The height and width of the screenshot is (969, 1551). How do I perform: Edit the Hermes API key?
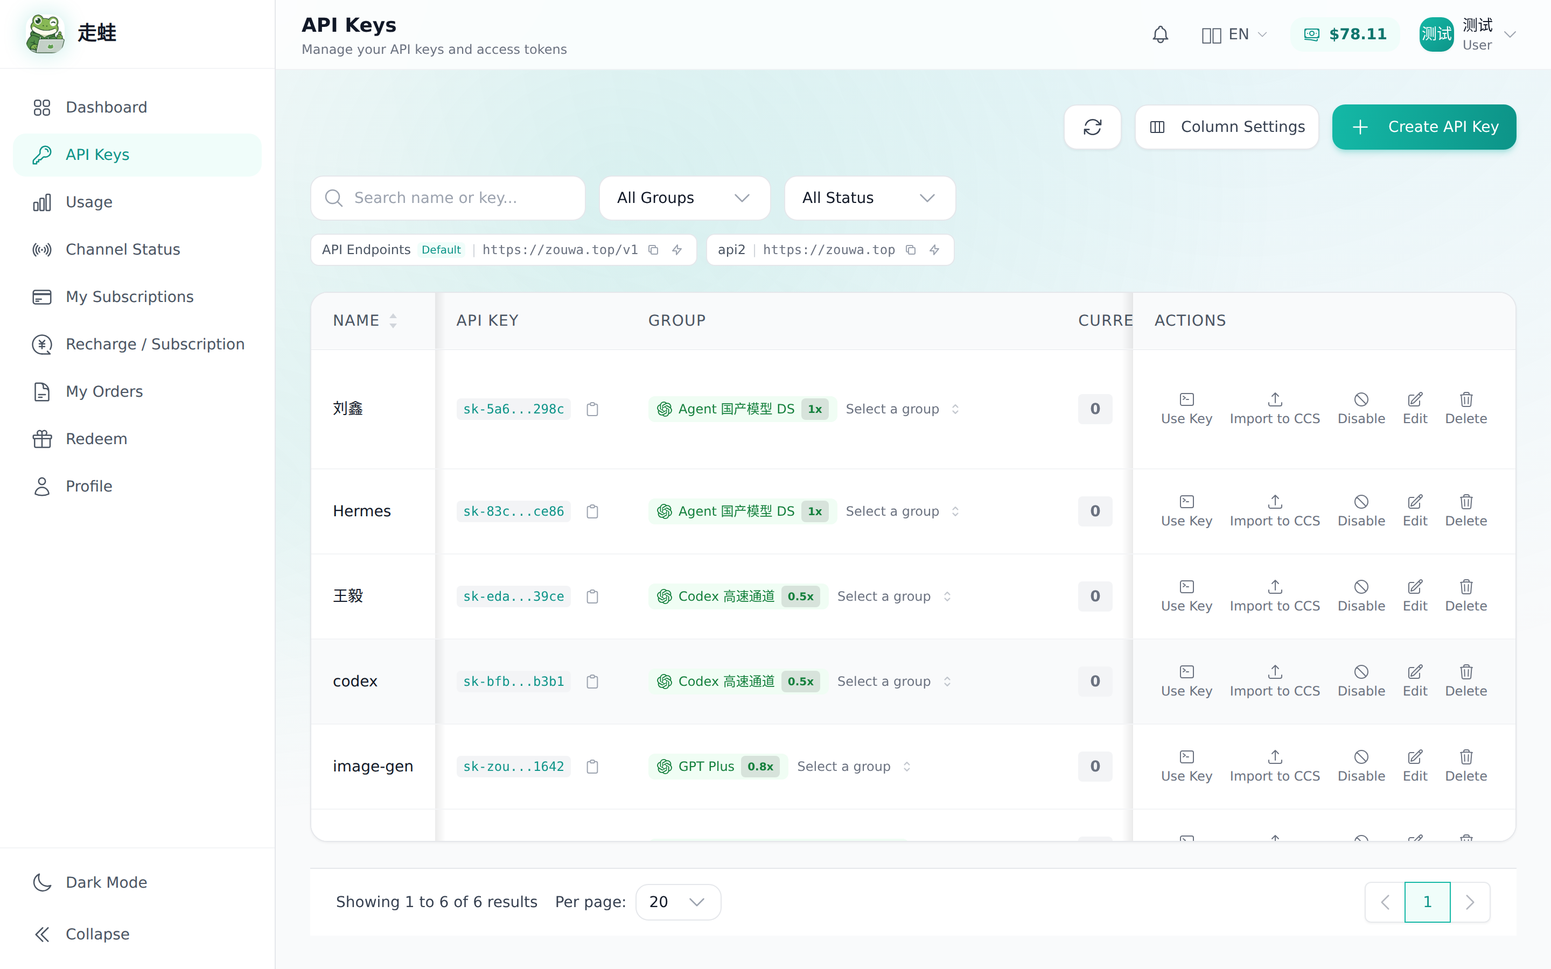pyautogui.click(x=1415, y=511)
